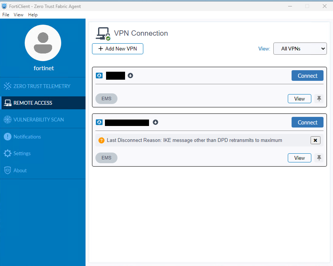Screen dimensions: 333x266
Task: Click the Add New VPN button
Action: point(118,49)
